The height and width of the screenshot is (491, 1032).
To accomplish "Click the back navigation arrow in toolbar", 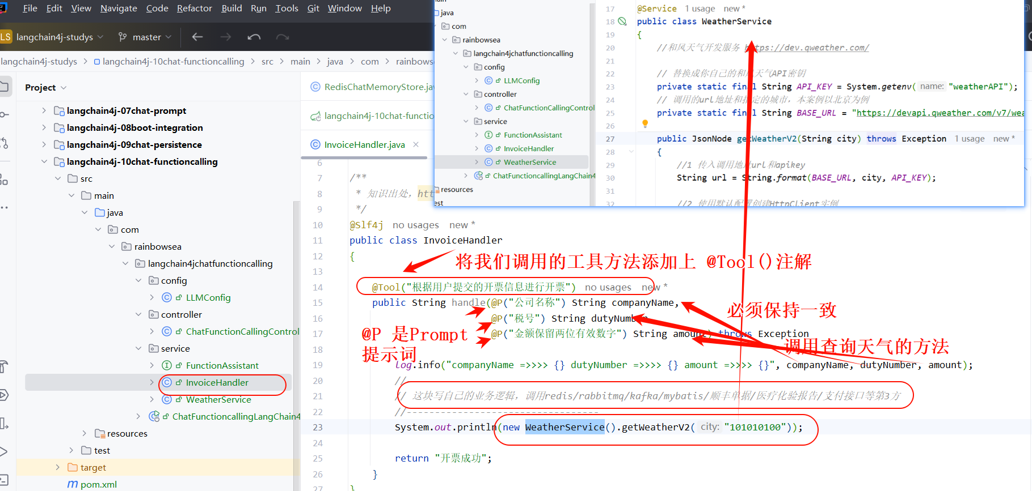I will [197, 37].
